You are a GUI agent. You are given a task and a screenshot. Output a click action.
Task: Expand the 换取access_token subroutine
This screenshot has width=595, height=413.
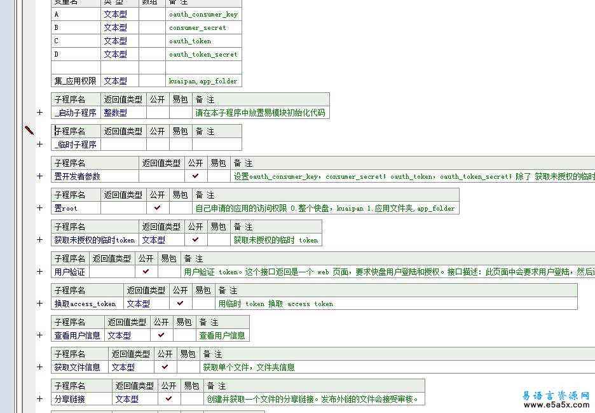tap(40, 303)
